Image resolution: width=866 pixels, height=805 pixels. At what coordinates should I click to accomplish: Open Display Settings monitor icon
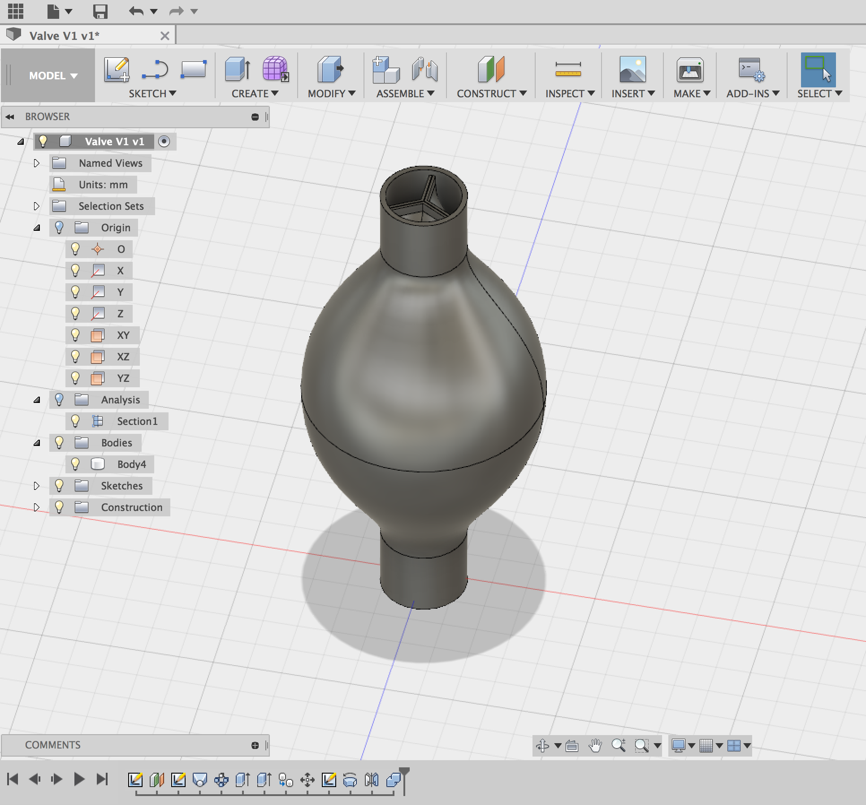click(x=678, y=745)
